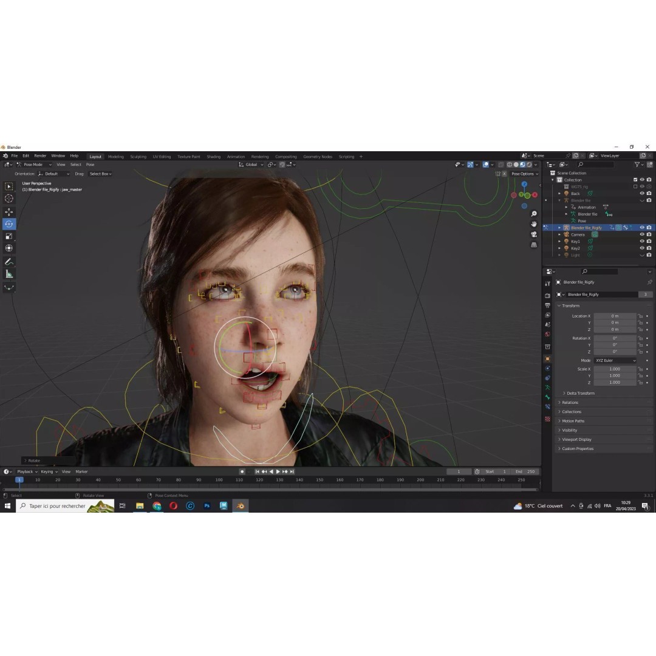Select the Measure ruler tool

click(x=9, y=274)
